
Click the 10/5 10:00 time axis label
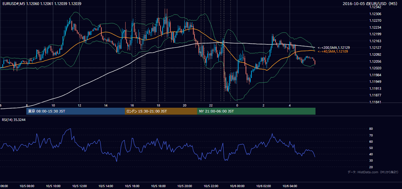[53, 186]
